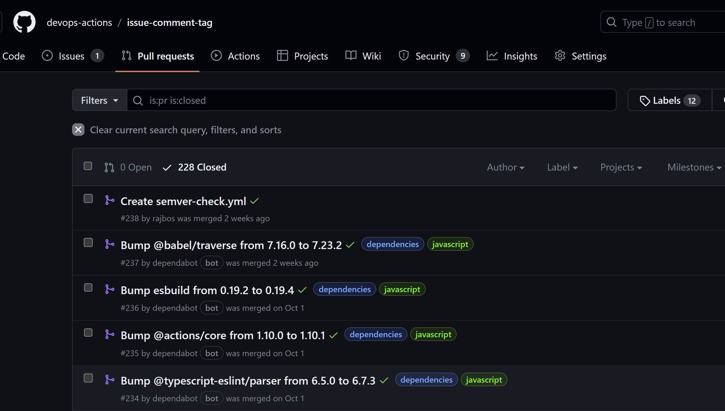Screen dimensions: 725x411
Task: Click the Insights graph icon
Action: point(492,56)
